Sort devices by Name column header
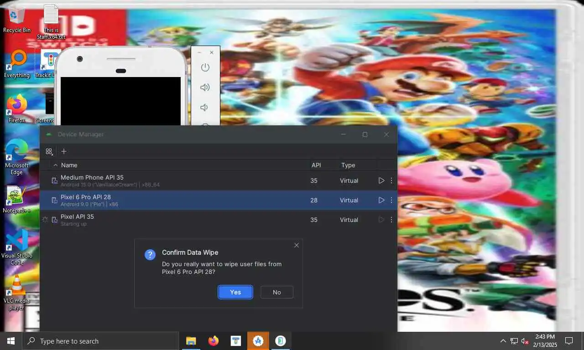Screen dimensions: 584x350 point(69,165)
